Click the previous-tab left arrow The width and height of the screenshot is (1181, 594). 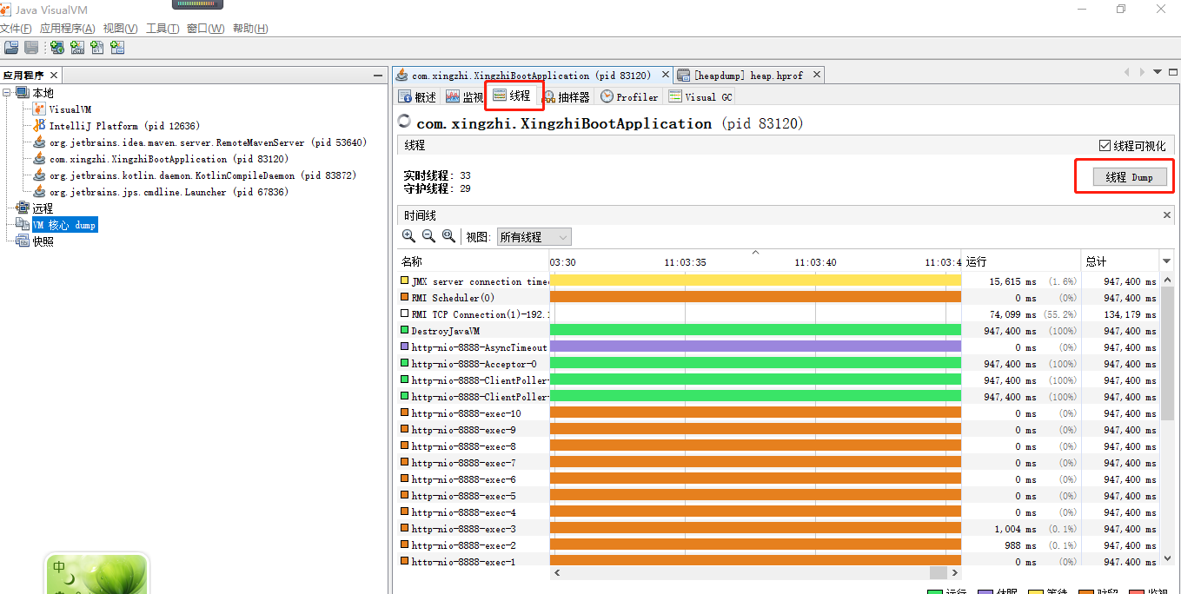point(1127,72)
